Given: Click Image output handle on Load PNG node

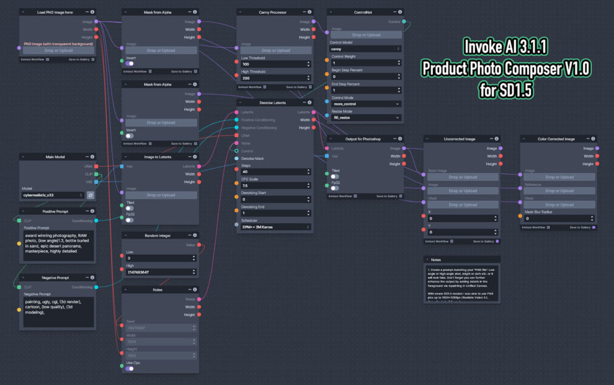Looking at the screenshot, I should (x=97, y=22).
